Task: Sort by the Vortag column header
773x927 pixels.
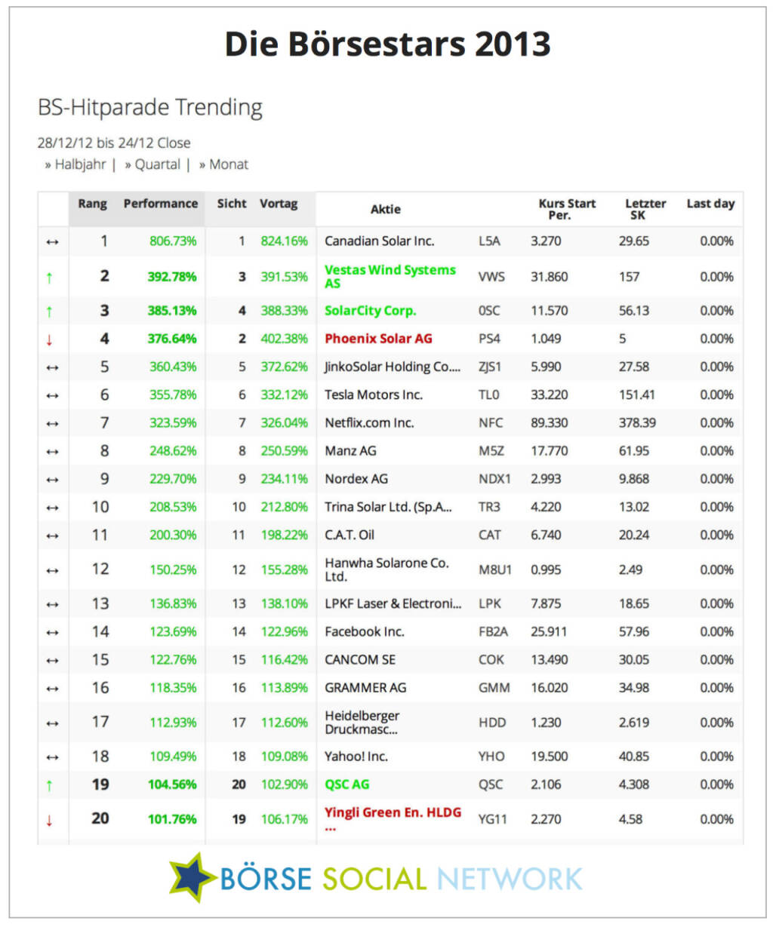Action: point(279,204)
